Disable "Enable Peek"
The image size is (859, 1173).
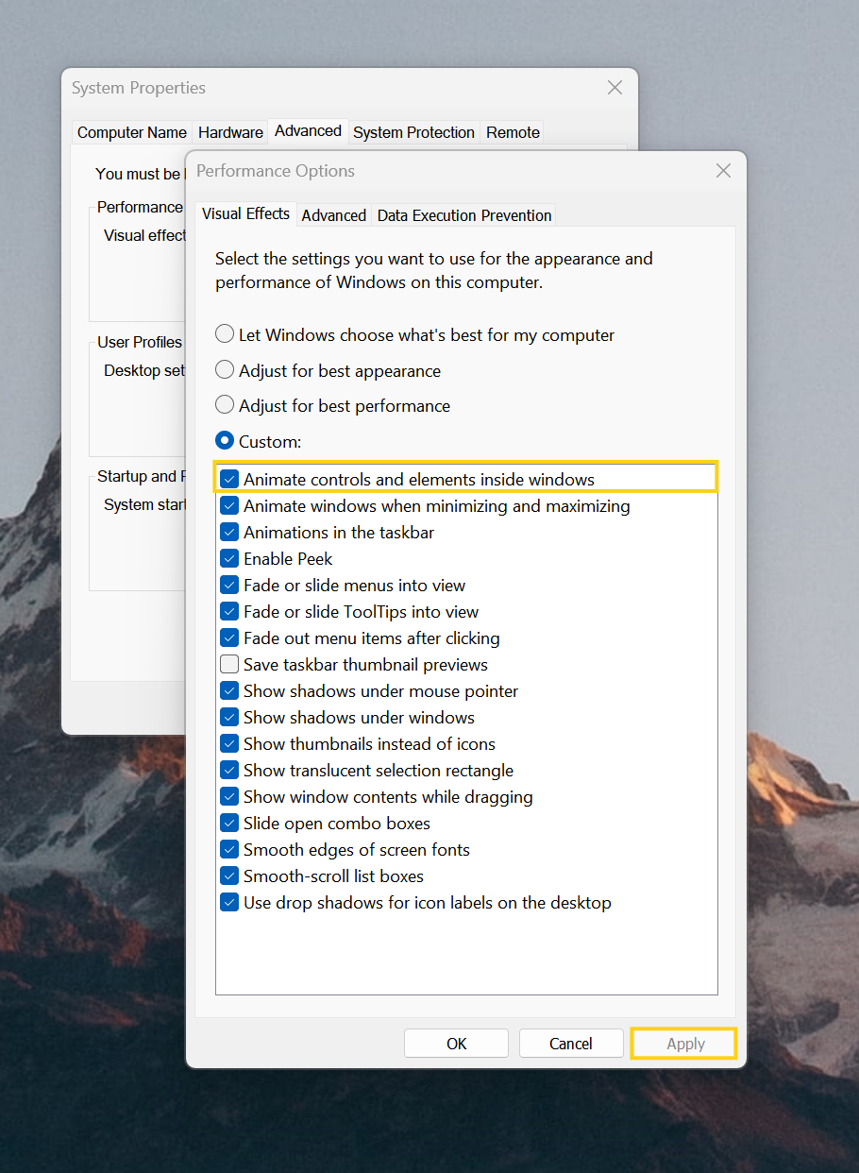click(228, 558)
